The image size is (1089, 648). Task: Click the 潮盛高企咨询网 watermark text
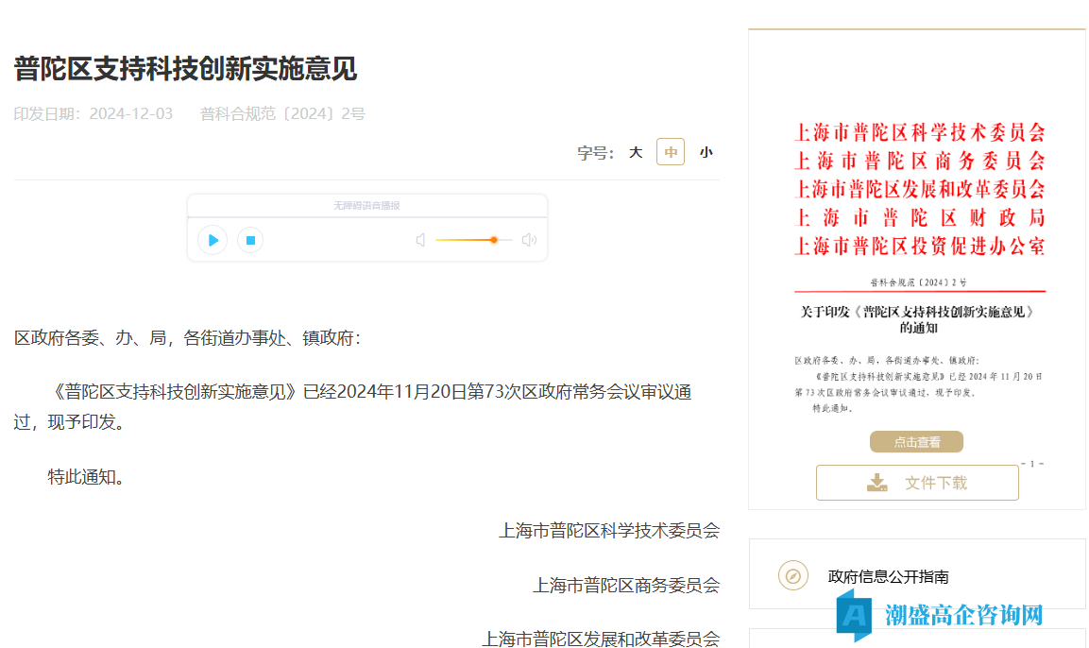(x=963, y=615)
